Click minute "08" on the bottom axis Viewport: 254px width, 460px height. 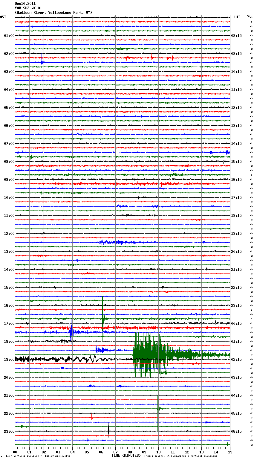130,452
